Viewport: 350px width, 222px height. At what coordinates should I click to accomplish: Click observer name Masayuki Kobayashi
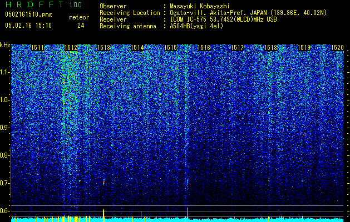click(x=200, y=6)
